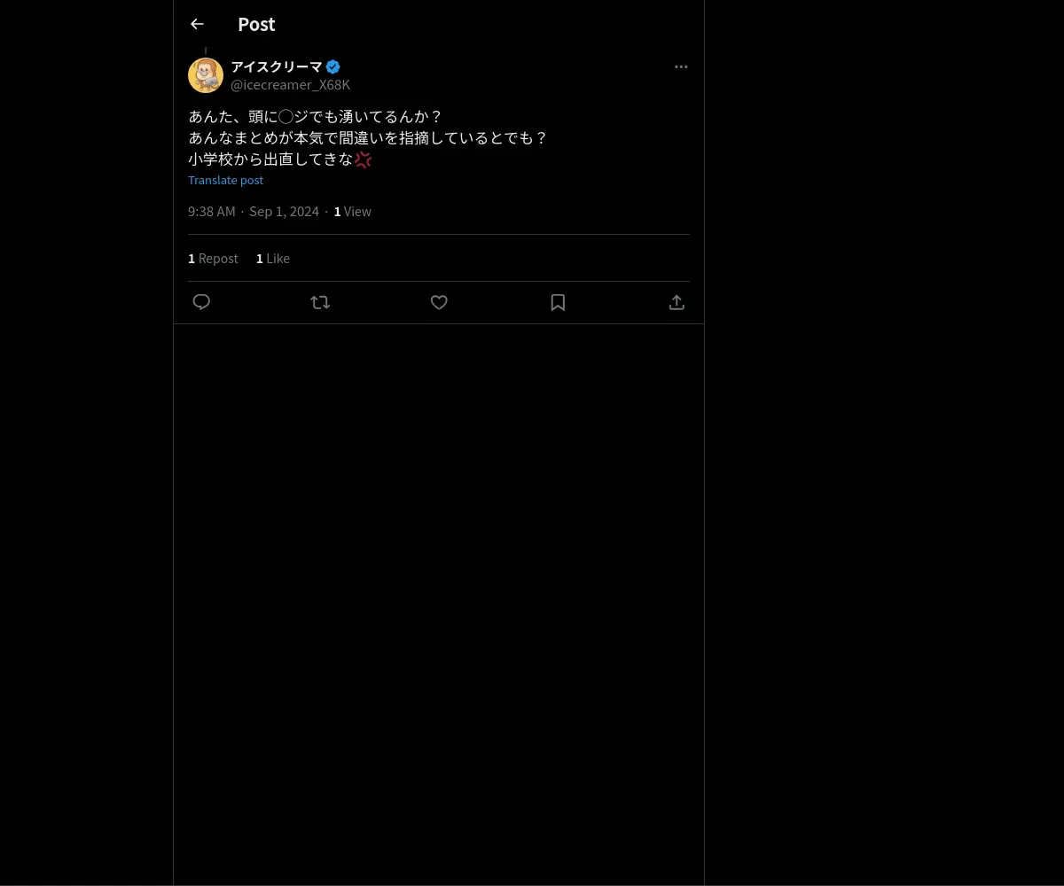Click the 9:38 AM timestamp
The width and height of the screenshot is (1064, 886).
(x=212, y=211)
